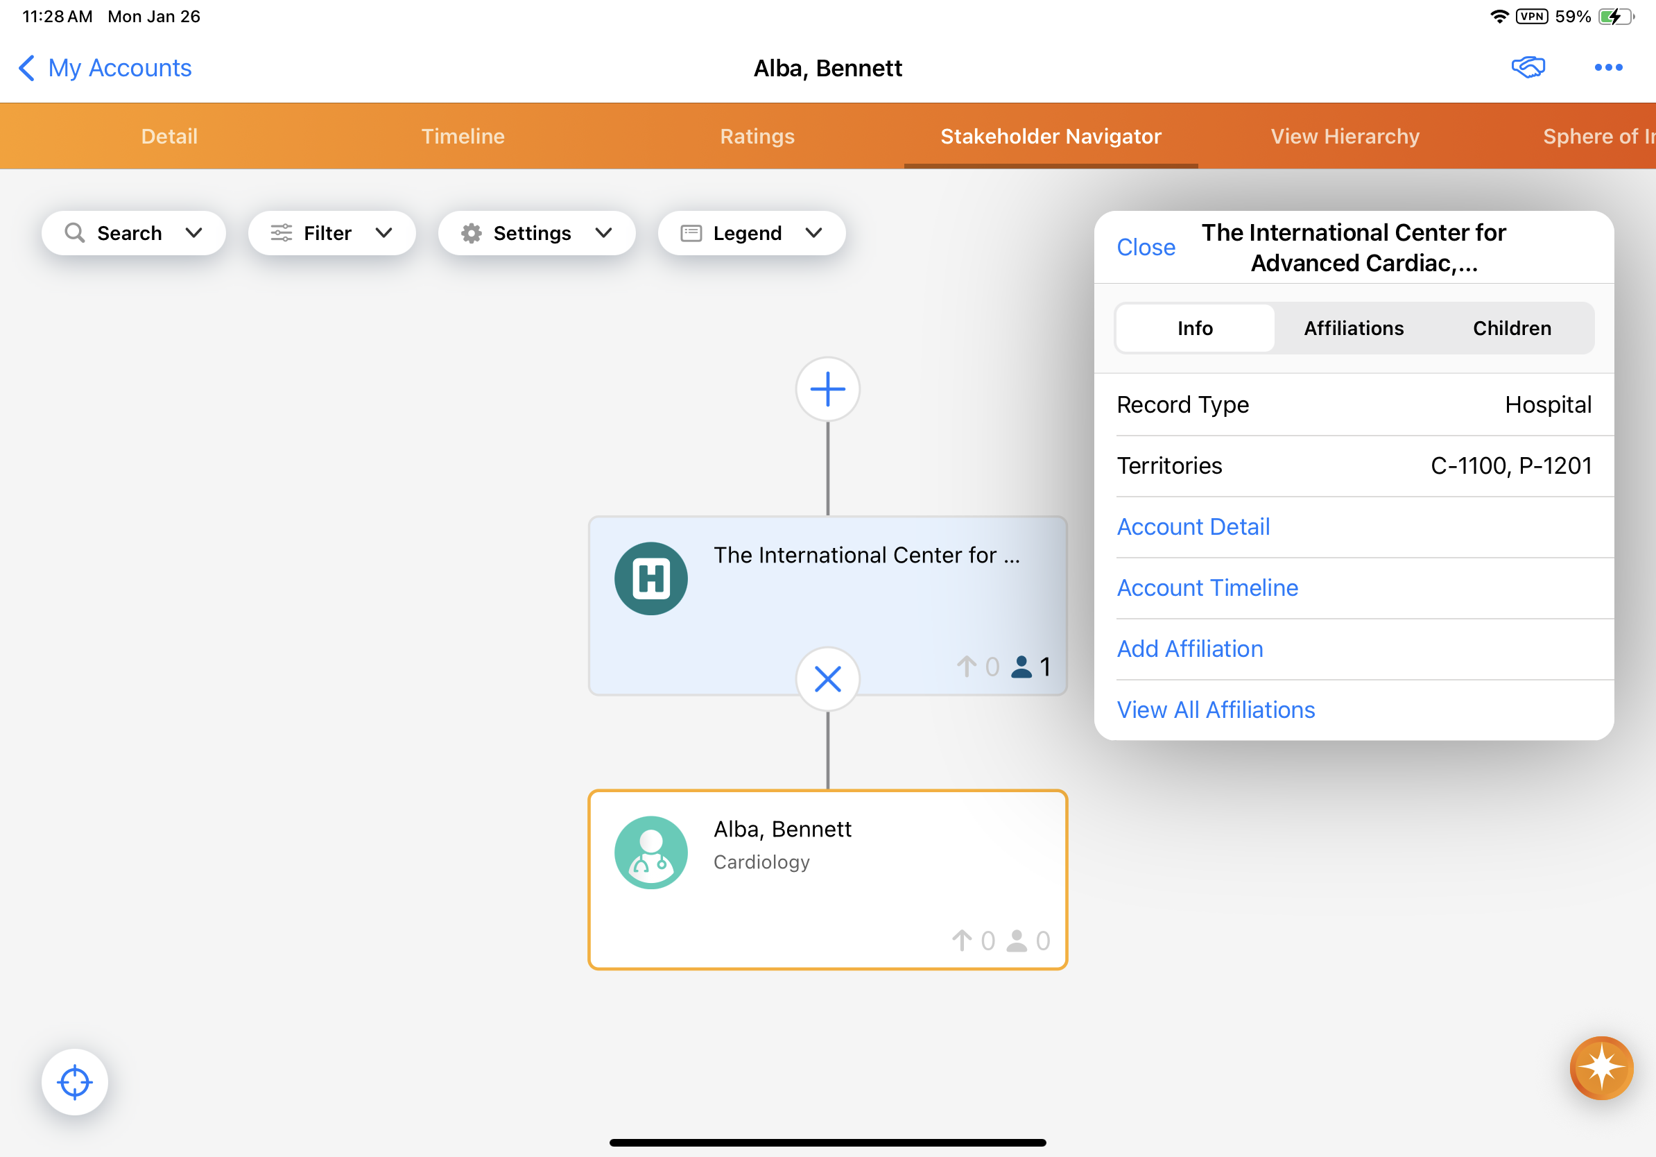Open the View Hierarchy tab
The height and width of the screenshot is (1157, 1656).
(1345, 137)
